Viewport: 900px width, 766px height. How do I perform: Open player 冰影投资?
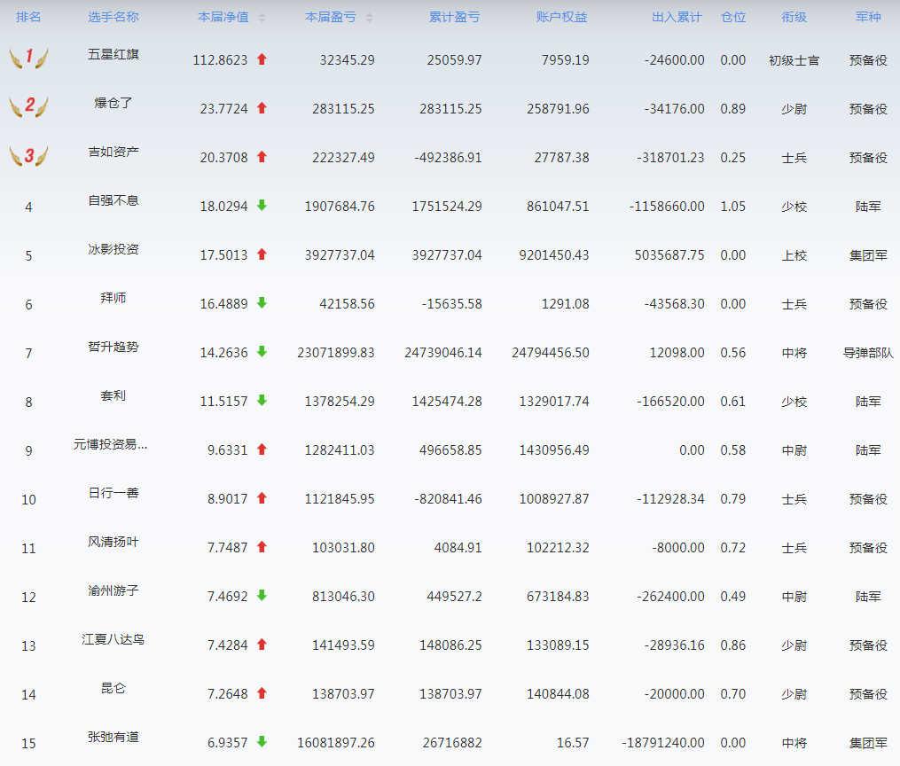tap(113, 250)
